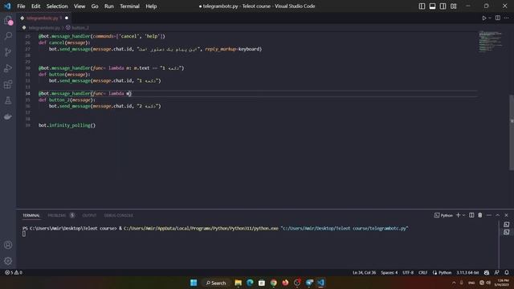514x289 pixels.
Task: Click the bot.infinity_polling() line
Action: pos(67,125)
